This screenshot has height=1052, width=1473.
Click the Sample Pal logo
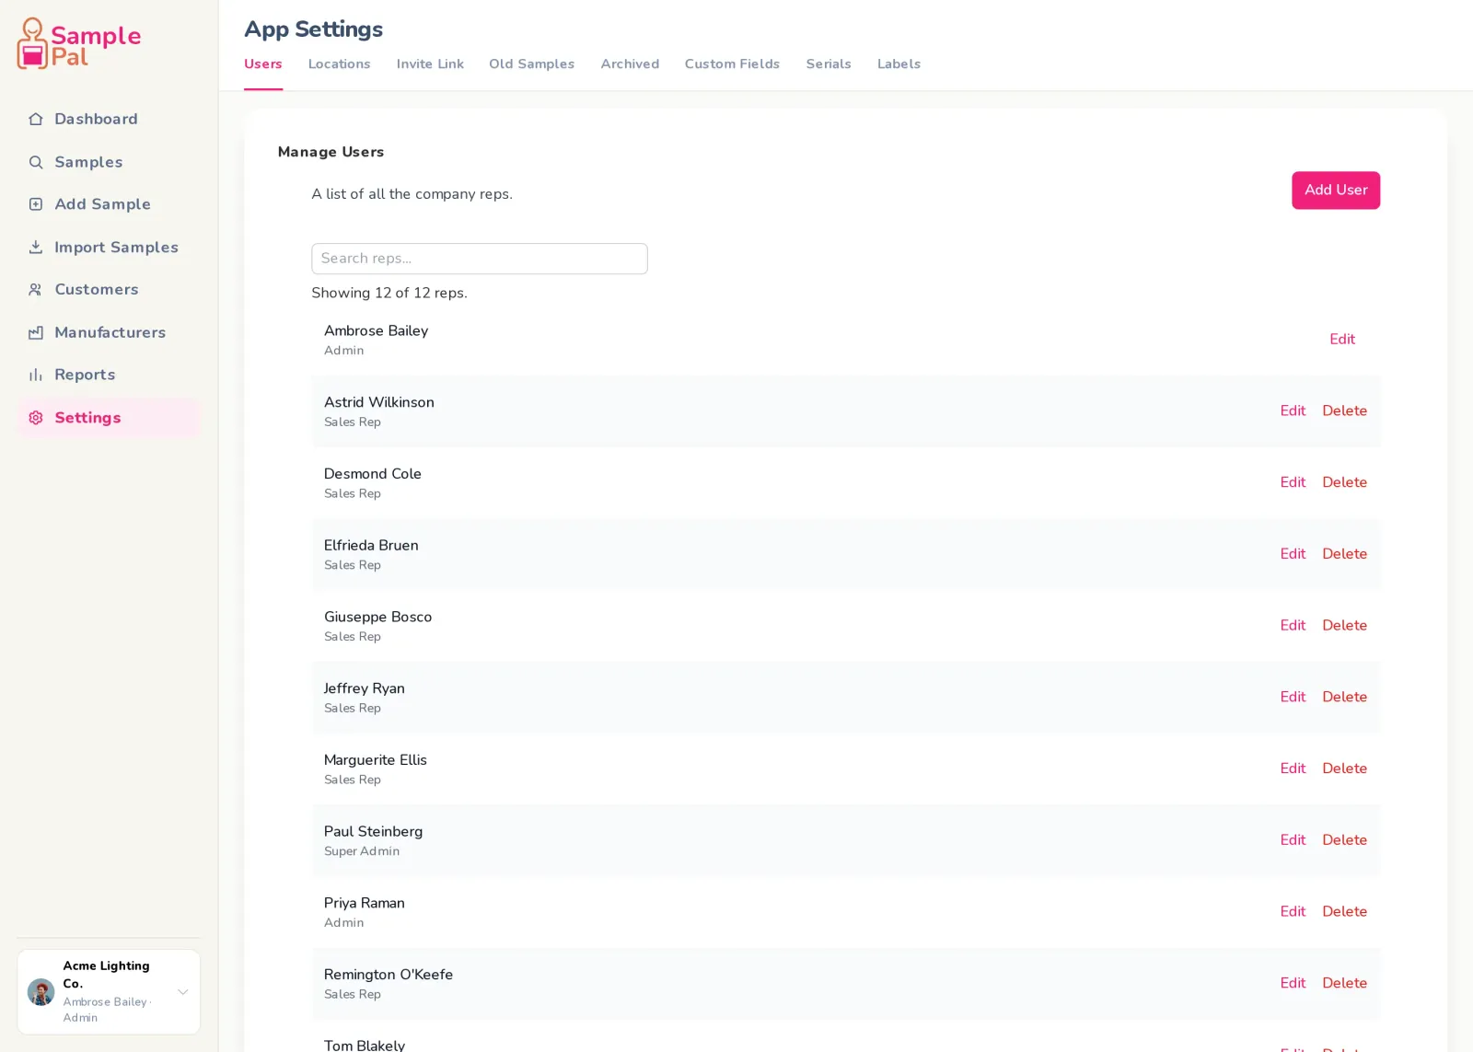pyautogui.click(x=78, y=43)
